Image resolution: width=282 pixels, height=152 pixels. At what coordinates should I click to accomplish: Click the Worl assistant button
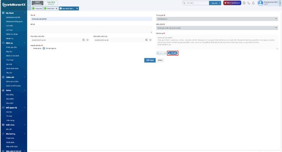coord(232,3)
